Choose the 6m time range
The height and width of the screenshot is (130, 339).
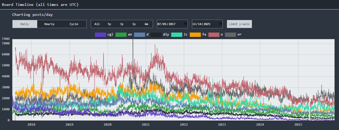click(146, 24)
